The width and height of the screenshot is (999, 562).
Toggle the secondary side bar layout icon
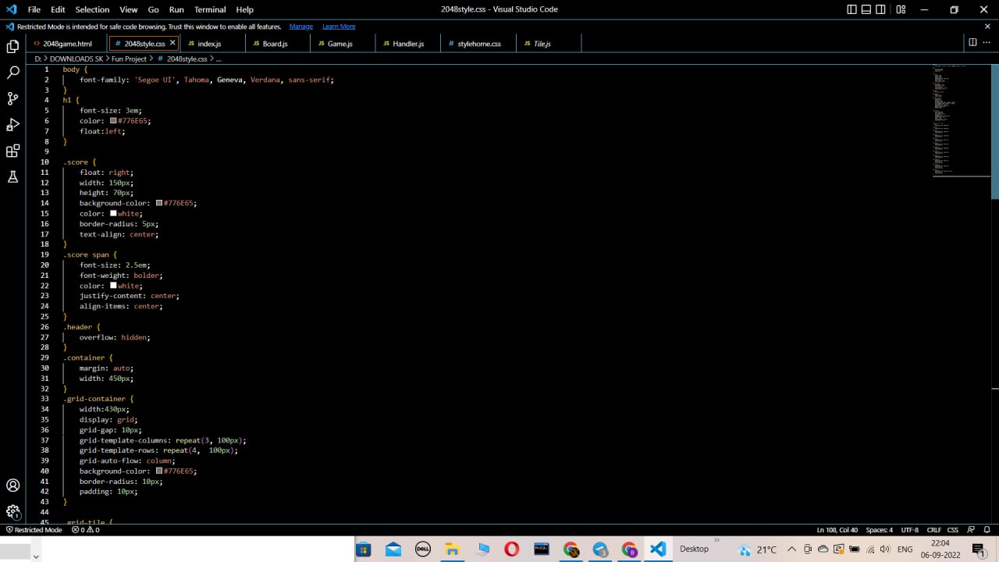click(x=880, y=9)
